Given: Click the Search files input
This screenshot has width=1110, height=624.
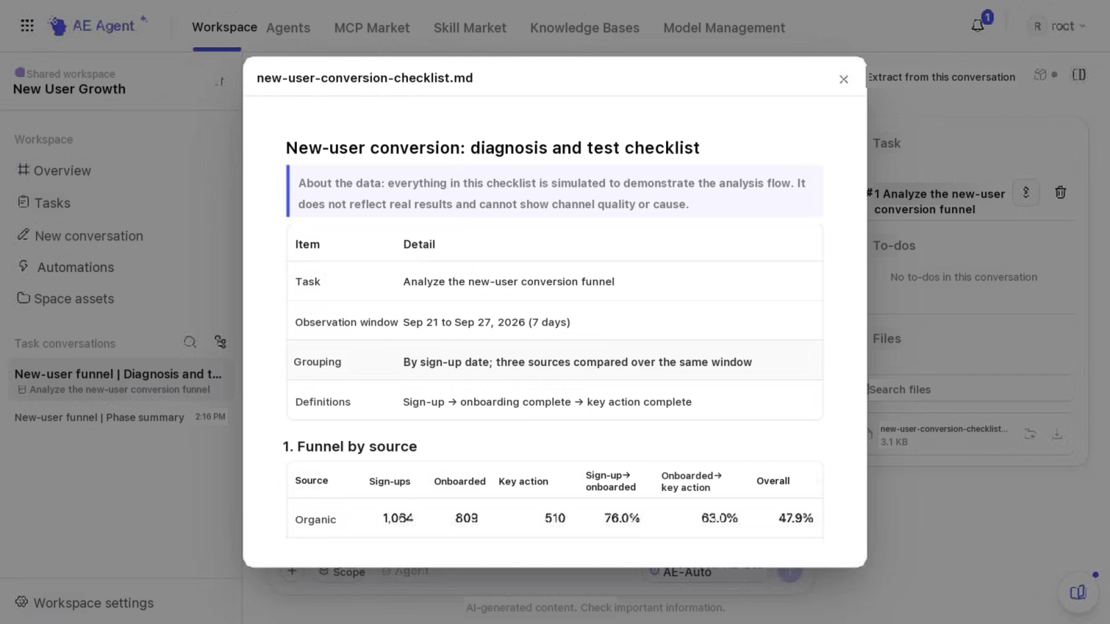Looking at the screenshot, I should pyautogui.click(x=970, y=390).
